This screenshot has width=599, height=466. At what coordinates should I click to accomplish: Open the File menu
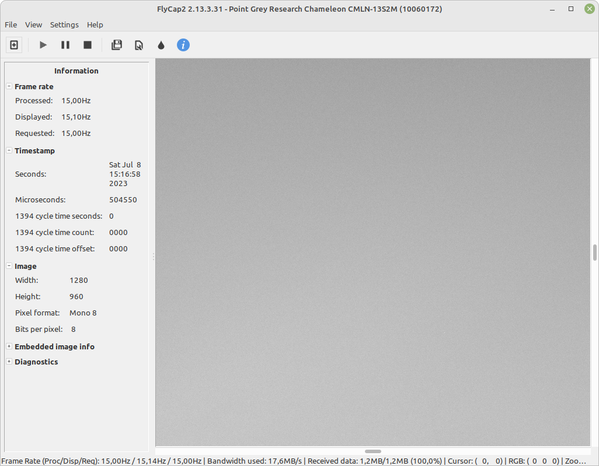11,24
